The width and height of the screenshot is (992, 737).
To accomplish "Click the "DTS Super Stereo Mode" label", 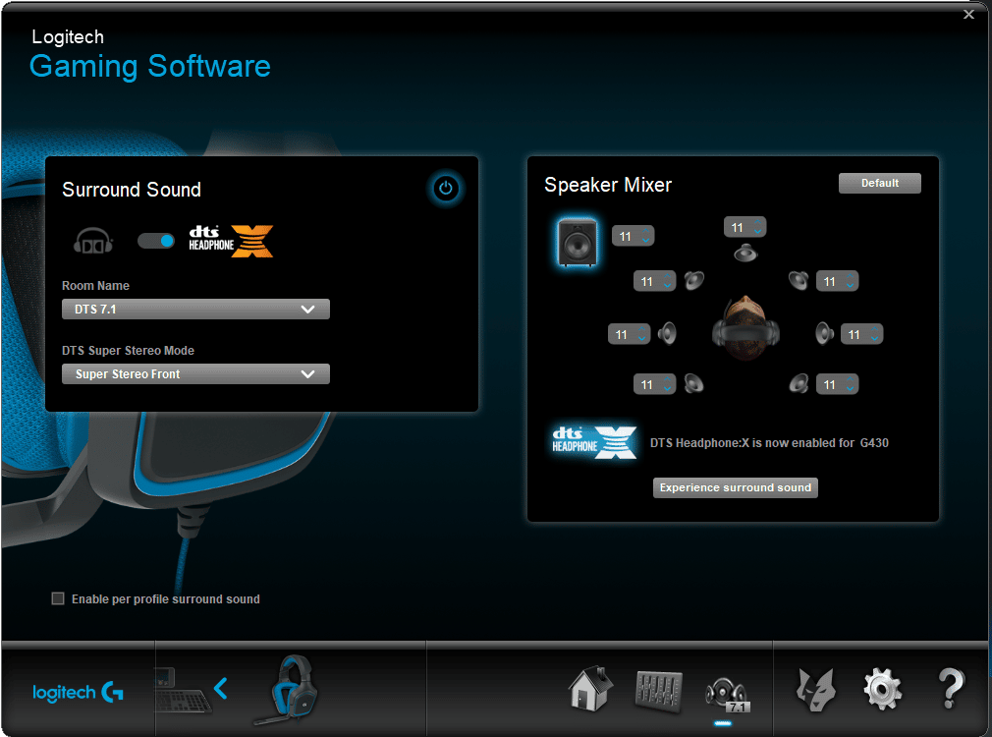I will pos(128,350).
